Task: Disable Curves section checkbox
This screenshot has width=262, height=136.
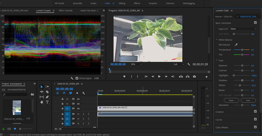Action: coord(255,119)
